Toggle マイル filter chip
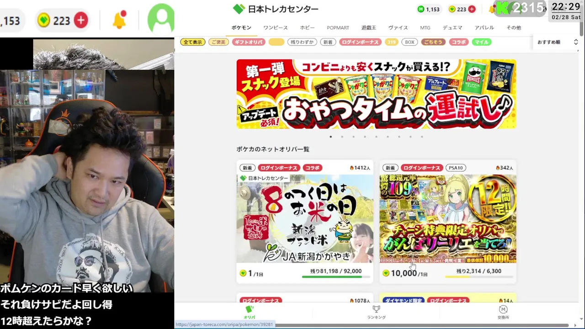 tap(482, 42)
